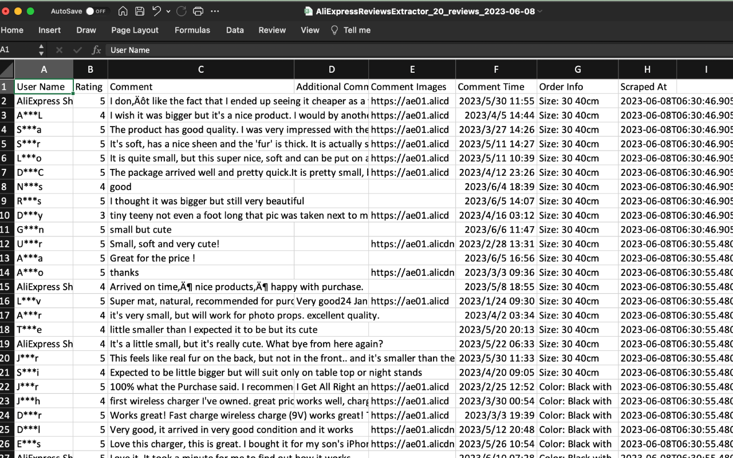Click the 'Comment Images' header cell
This screenshot has height=458, width=733.
(412, 86)
